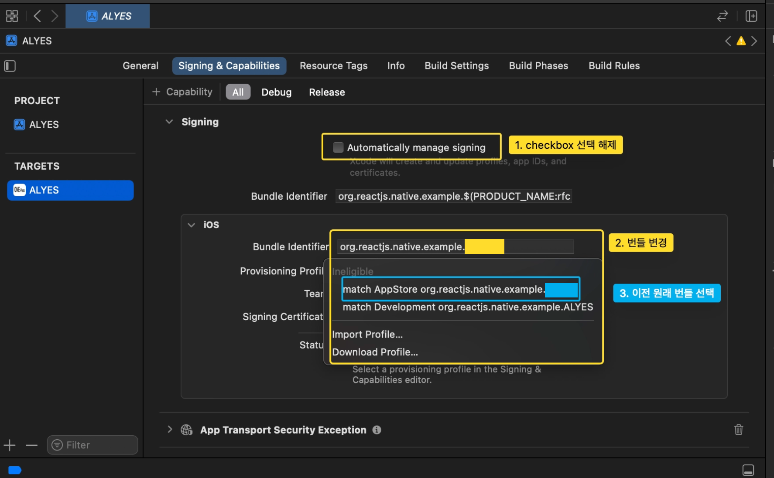Add an editor on the right
This screenshot has height=478, width=774.
[751, 16]
